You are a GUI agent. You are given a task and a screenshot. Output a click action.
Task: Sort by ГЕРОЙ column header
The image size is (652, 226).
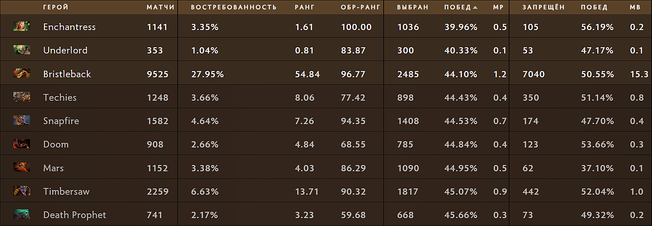click(56, 8)
